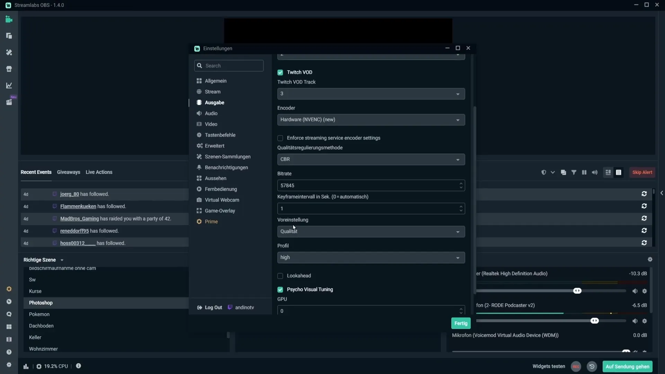665x374 pixels.
Task: Click the settings panel vertical scrollbar
Action: [475, 200]
